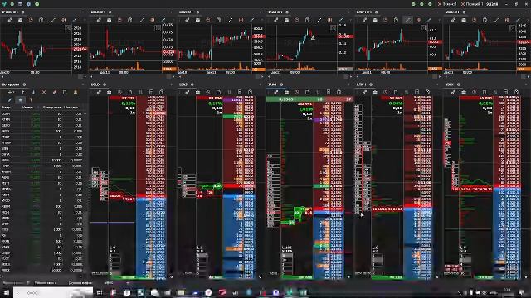This screenshot has width=531, height=298.
Task: Toggle the red candlestick icon in the YNDX chart toolbar
Action: tap(507, 20)
